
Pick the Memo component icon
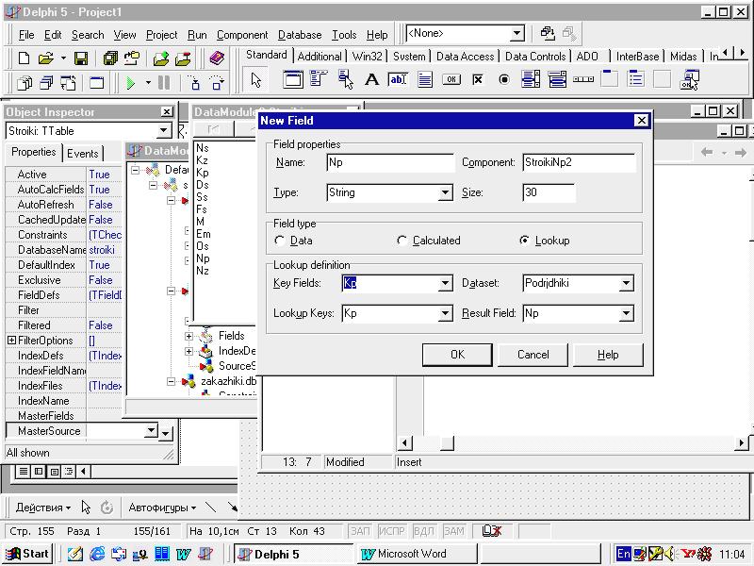[x=425, y=79]
